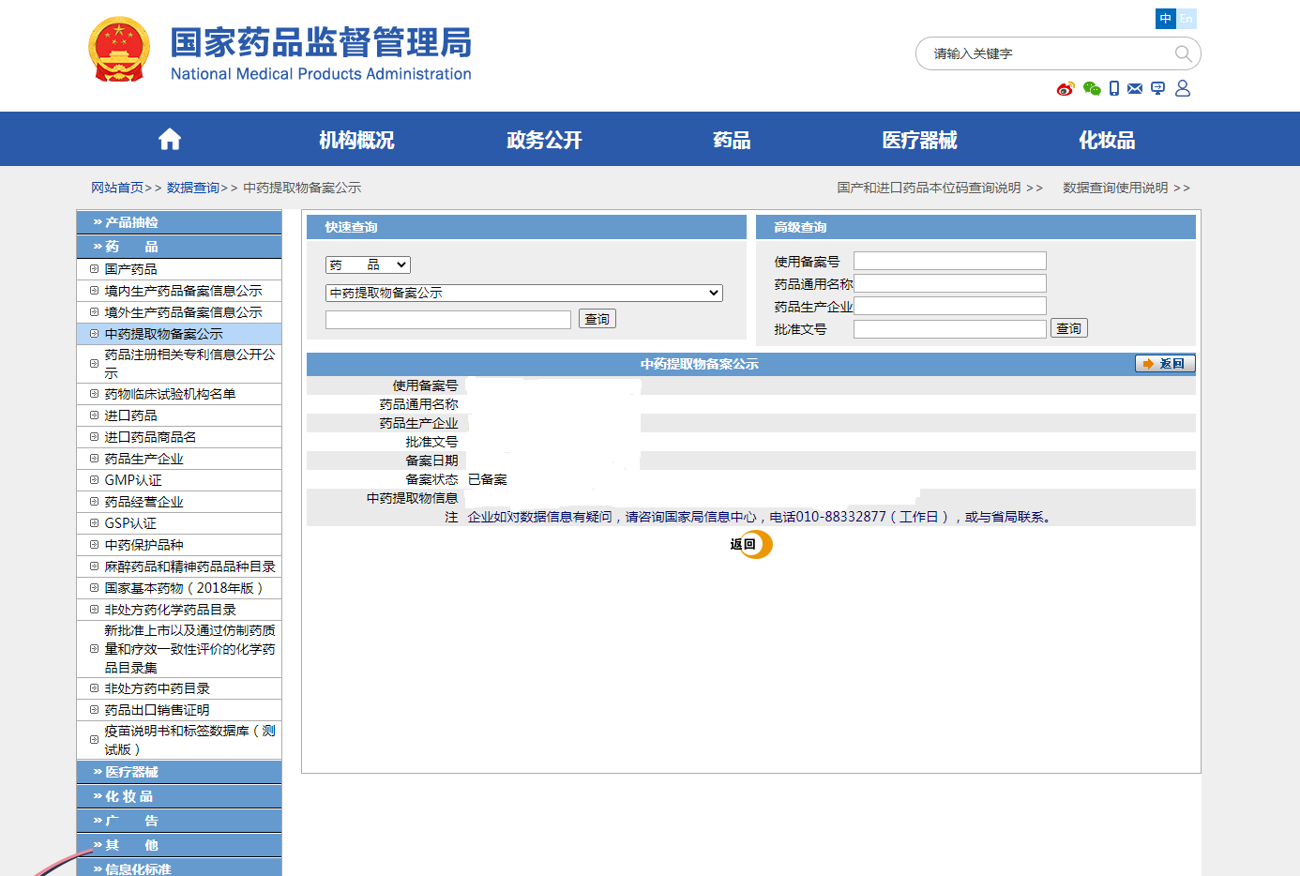Click the mobile phone icon
1300x876 pixels.
(x=1114, y=88)
